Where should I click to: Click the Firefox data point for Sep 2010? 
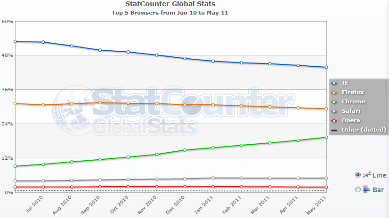click(100, 102)
